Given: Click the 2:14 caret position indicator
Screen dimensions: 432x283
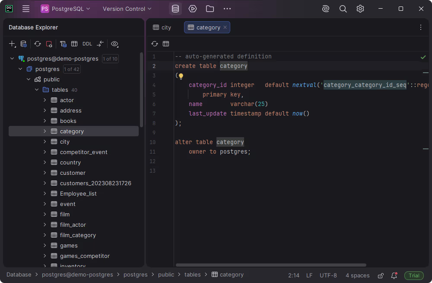Looking at the screenshot, I should point(294,276).
